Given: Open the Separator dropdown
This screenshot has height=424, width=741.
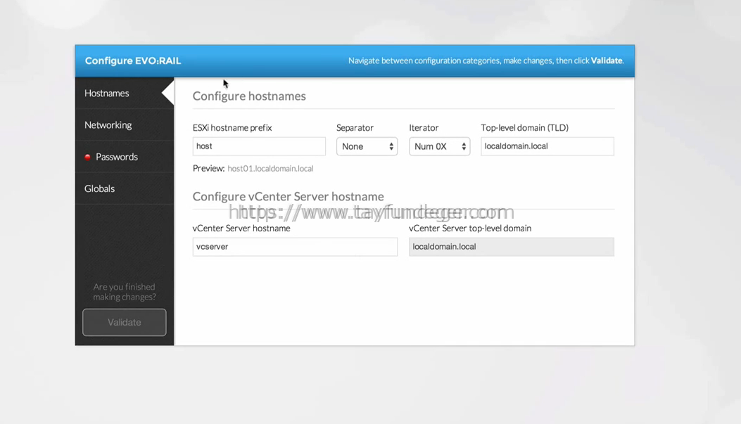Looking at the screenshot, I should pyautogui.click(x=367, y=146).
